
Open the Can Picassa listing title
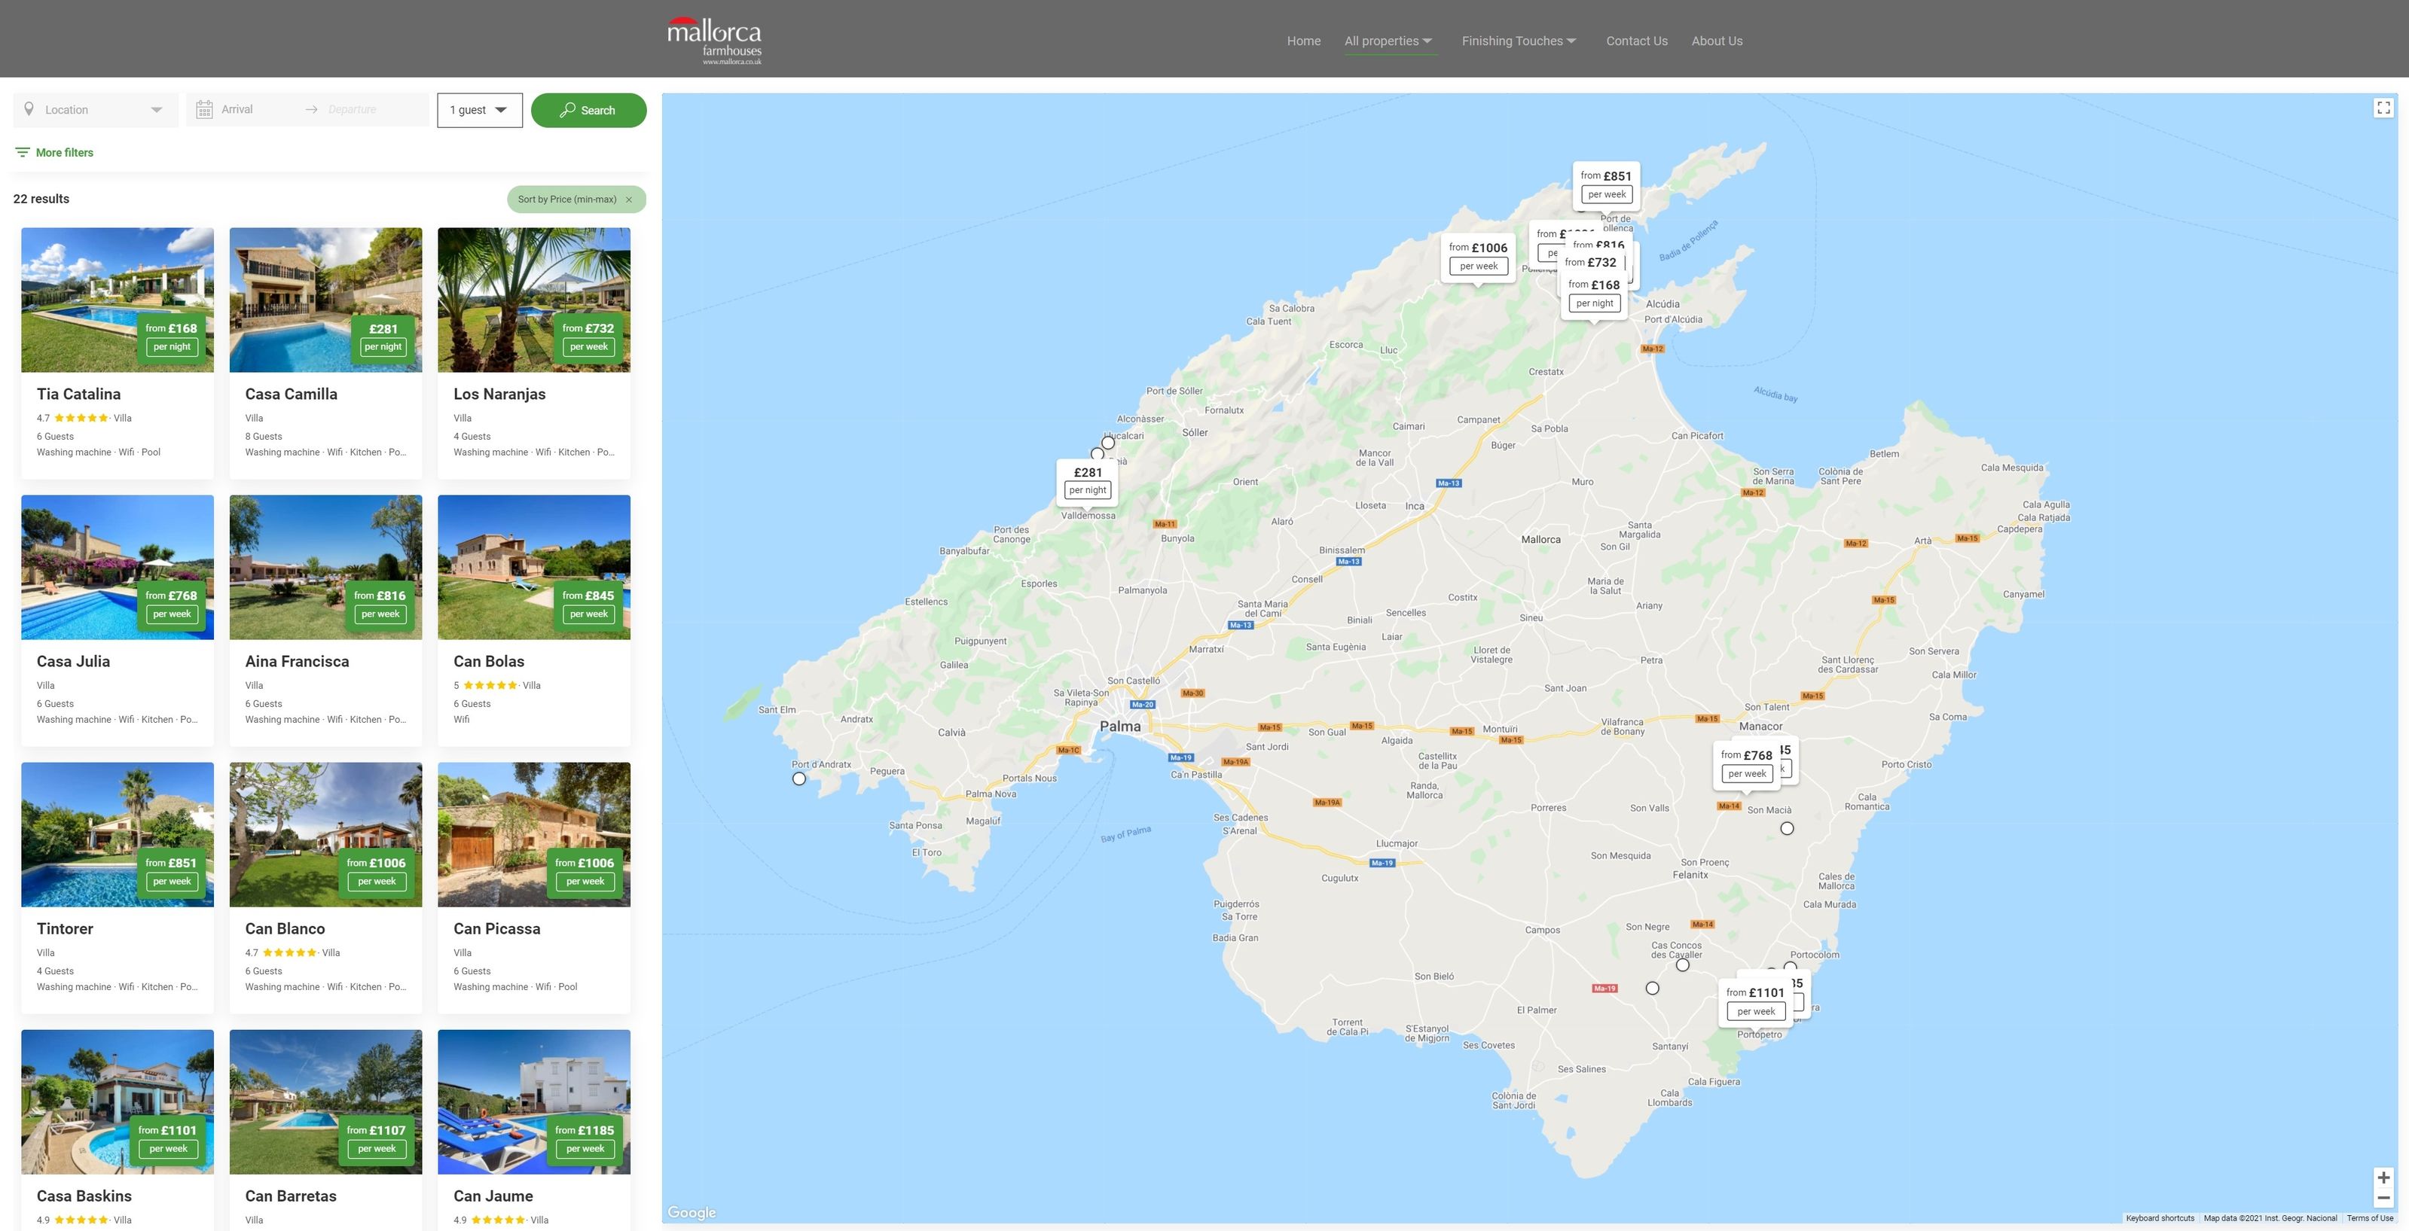pyautogui.click(x=496, y=928)
